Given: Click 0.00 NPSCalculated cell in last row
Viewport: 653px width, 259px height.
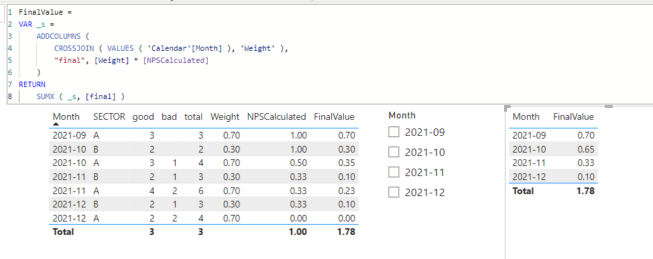Looking at the screenshot, I should click(x=298, y=218).
